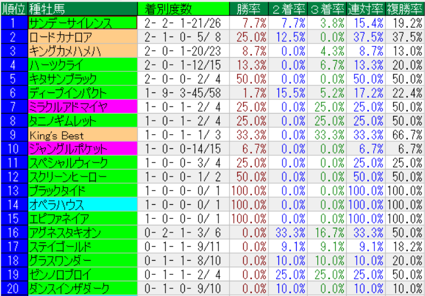Image resolution: width=425 pixels, height=296 pixels.
Task: Select the 3着率 column header
Action: (327, 8)
